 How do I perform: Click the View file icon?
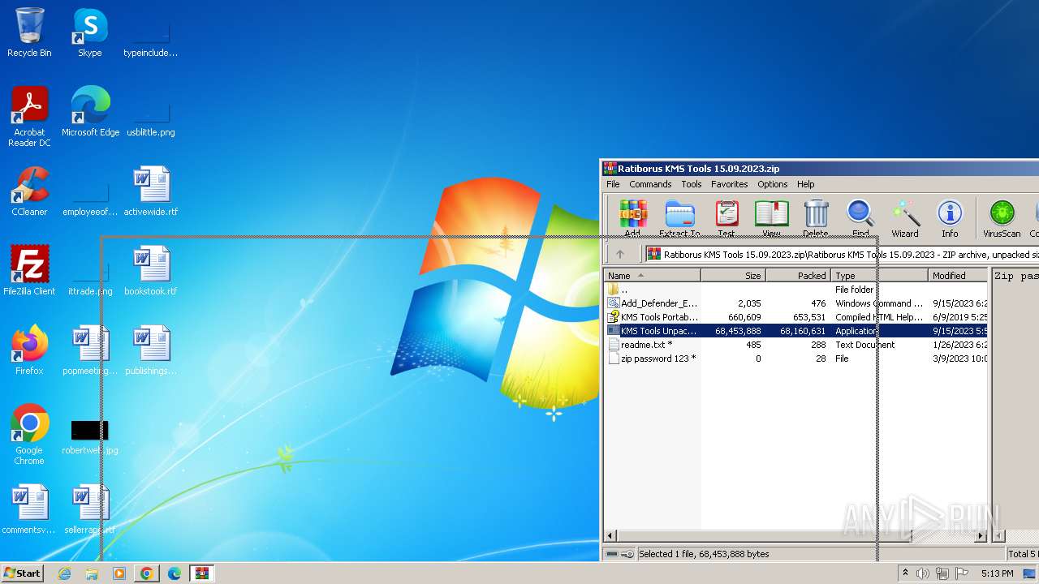771,217
